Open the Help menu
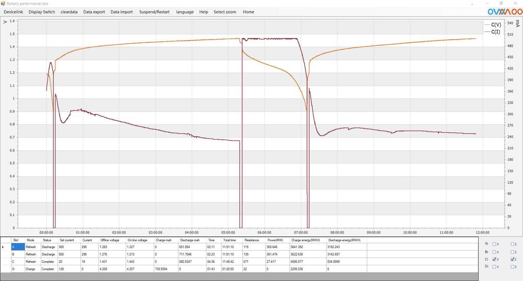523x281 pixels. tap(203, 11)
